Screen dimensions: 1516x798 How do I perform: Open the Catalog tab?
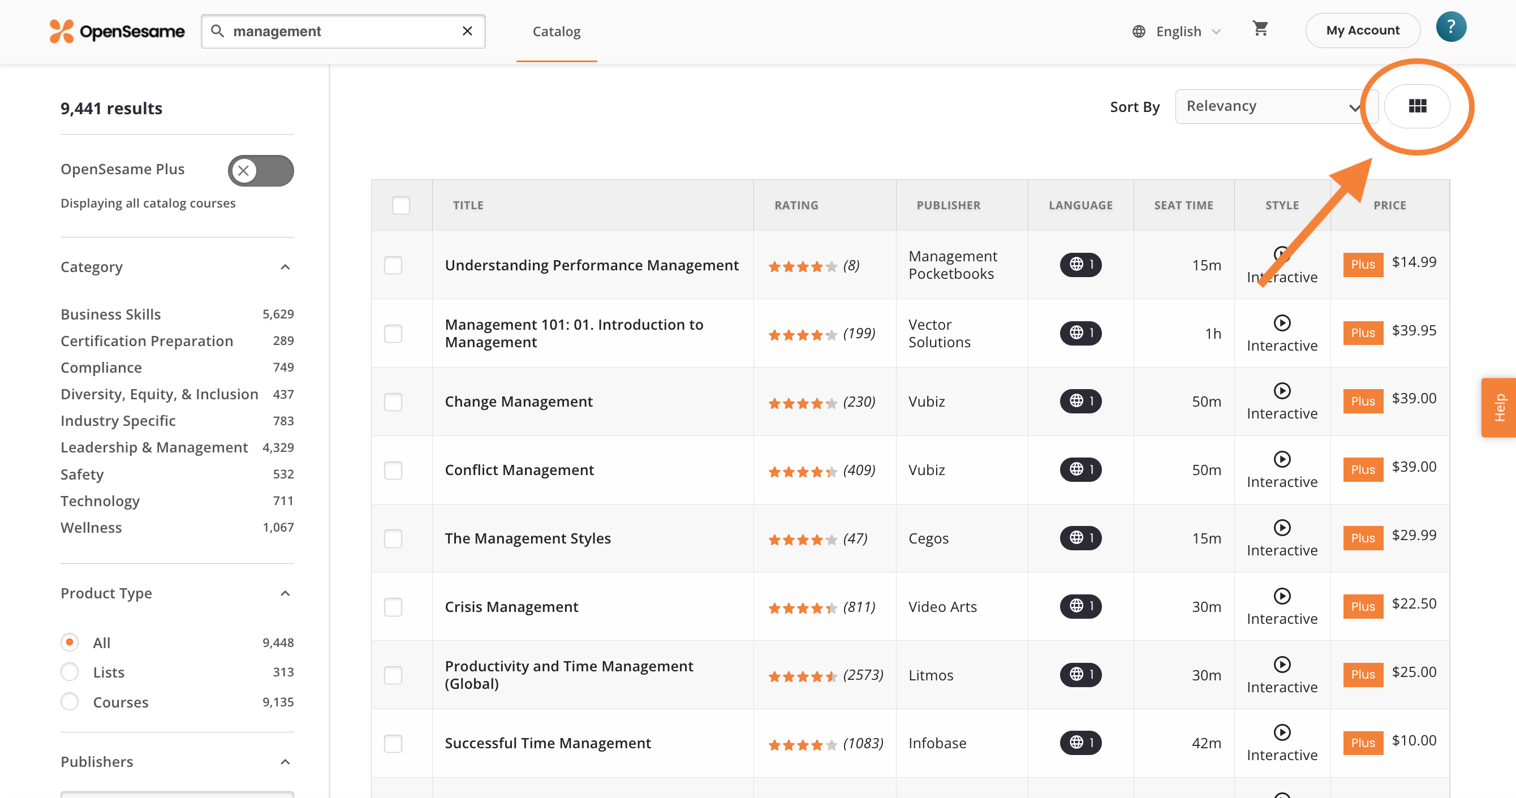pos(556,31)
